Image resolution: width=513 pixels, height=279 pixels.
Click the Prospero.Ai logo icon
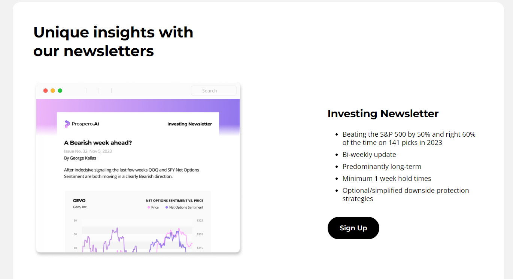click(x=67, y=124)
